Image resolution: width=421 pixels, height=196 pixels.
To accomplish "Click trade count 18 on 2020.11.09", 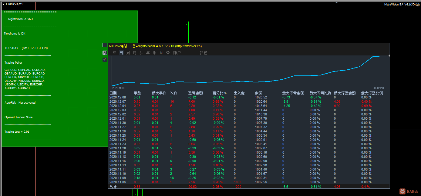I will pos(172,178).
